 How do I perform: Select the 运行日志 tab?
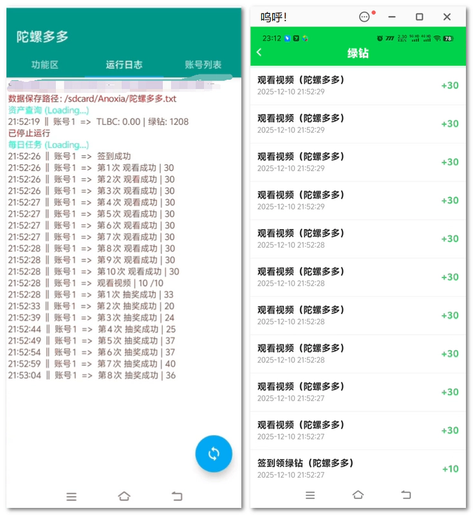tap(124, 65)
